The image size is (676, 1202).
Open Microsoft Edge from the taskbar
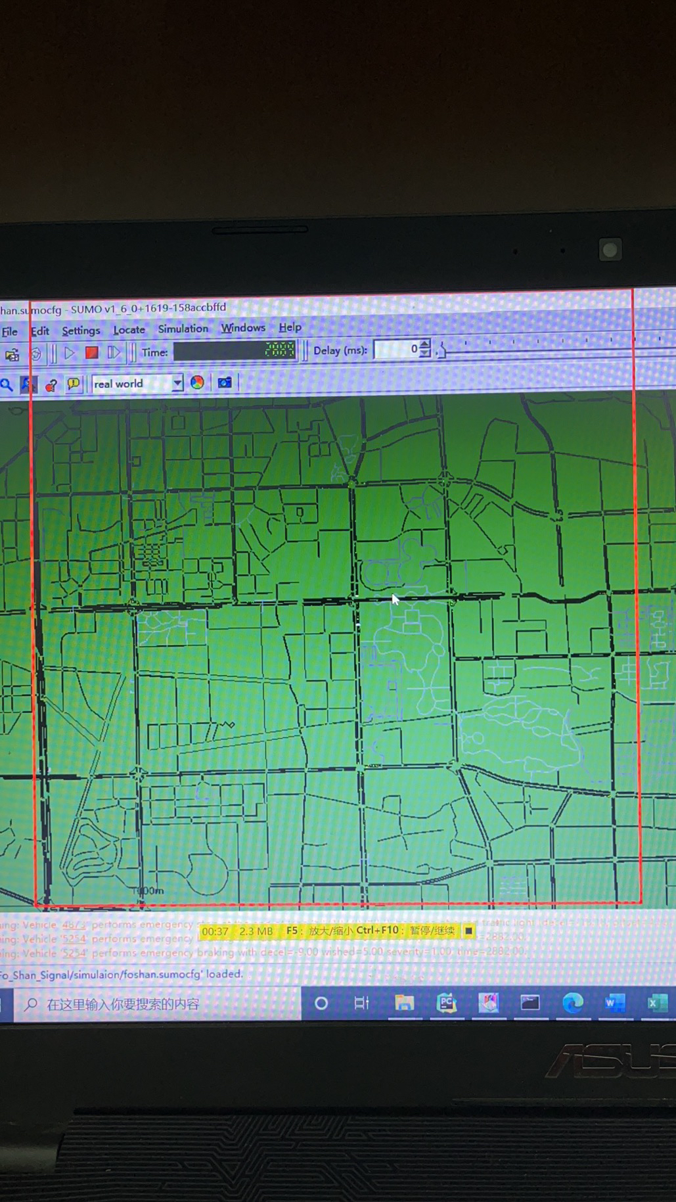point(573,1002)
